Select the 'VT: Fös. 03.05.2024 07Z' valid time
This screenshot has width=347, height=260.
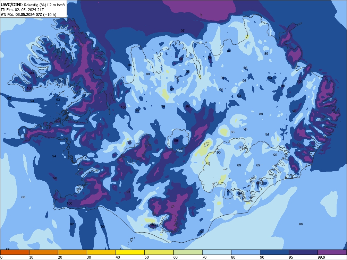coord(21,15)
